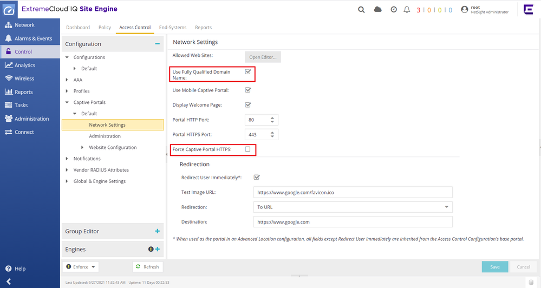
Task: Click the Save button
Action: (495, 267)
